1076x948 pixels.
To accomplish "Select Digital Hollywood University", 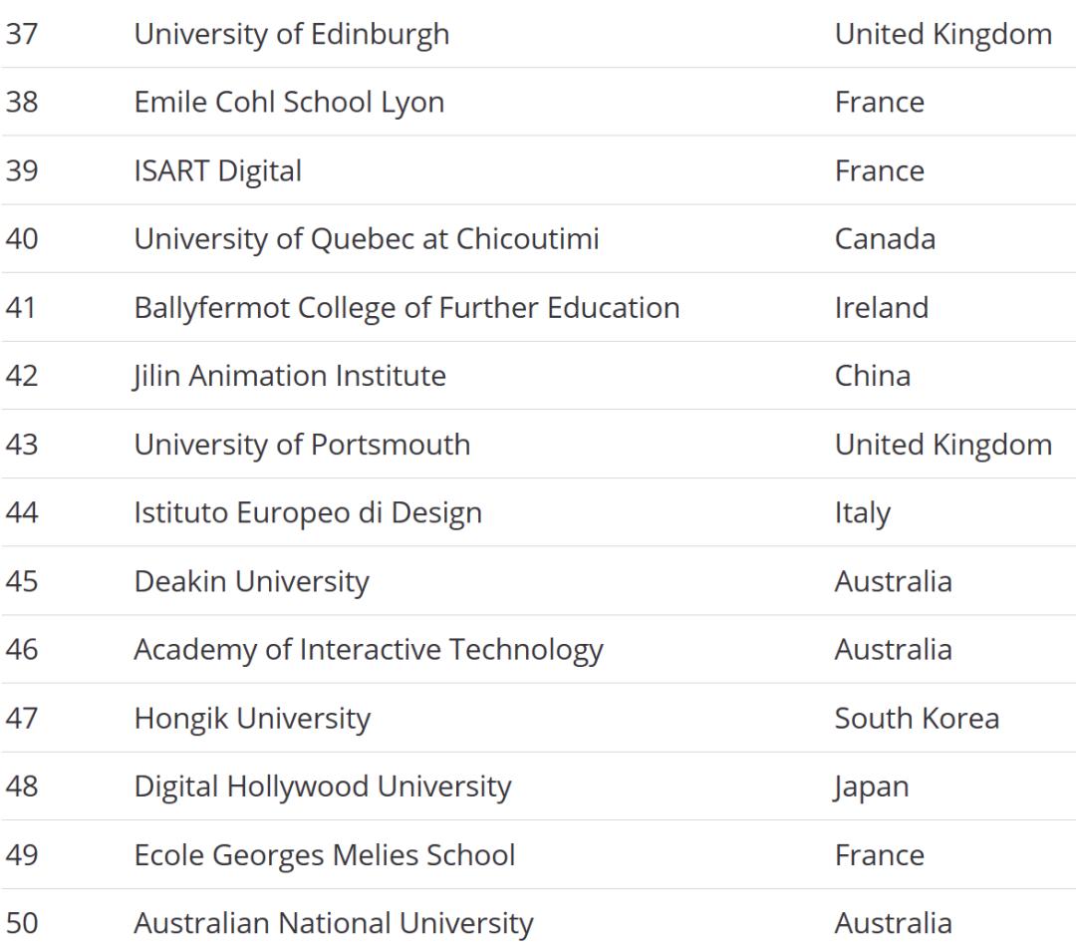I will point(322,787).
